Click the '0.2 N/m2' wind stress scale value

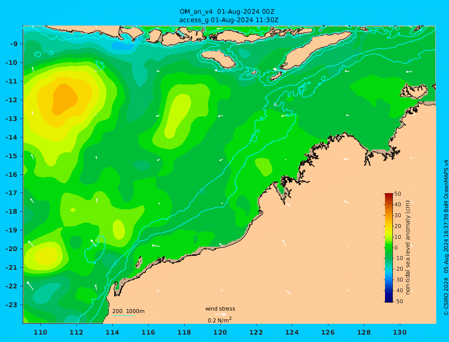click(220, 320)
